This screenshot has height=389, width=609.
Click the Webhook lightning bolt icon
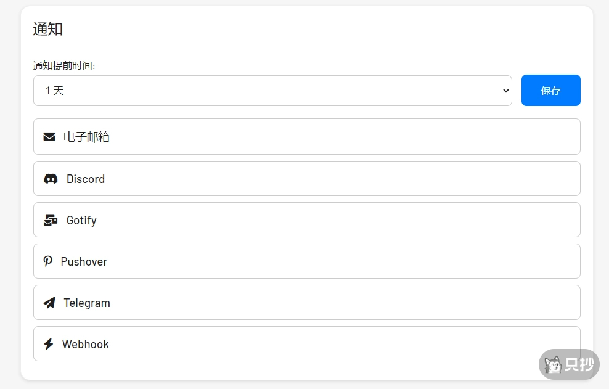click(49, 344)
